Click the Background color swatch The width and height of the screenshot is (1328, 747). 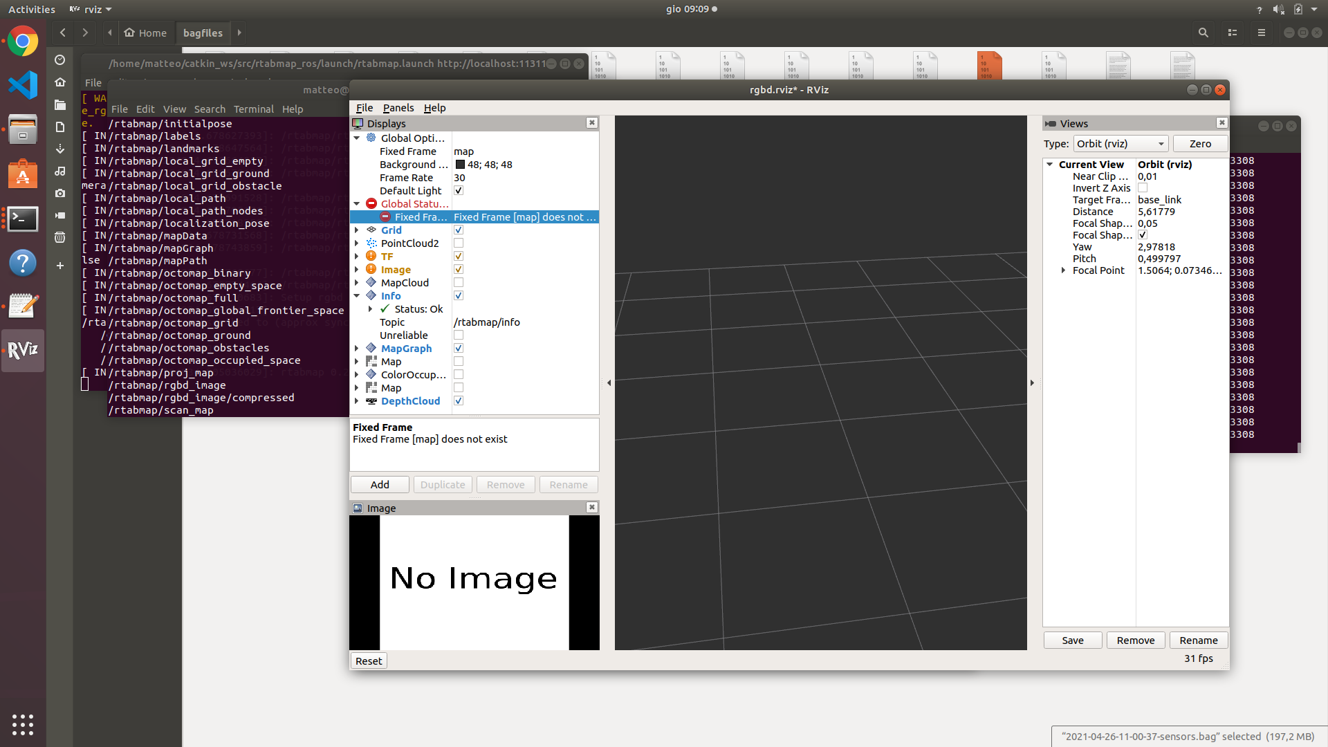coord(460,165)
